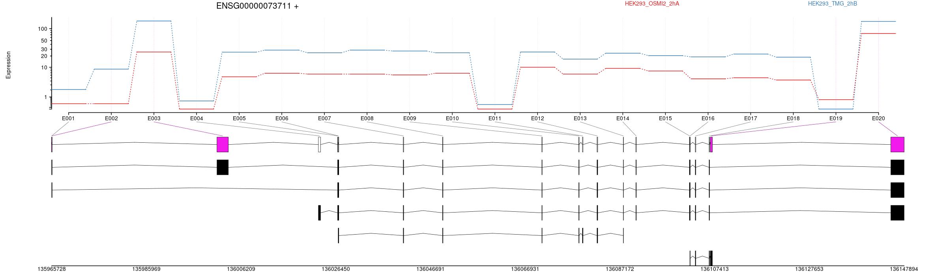Click the gene title ENSG00000073711 +
Screen dimensions: 947x276
click(257, 6)
